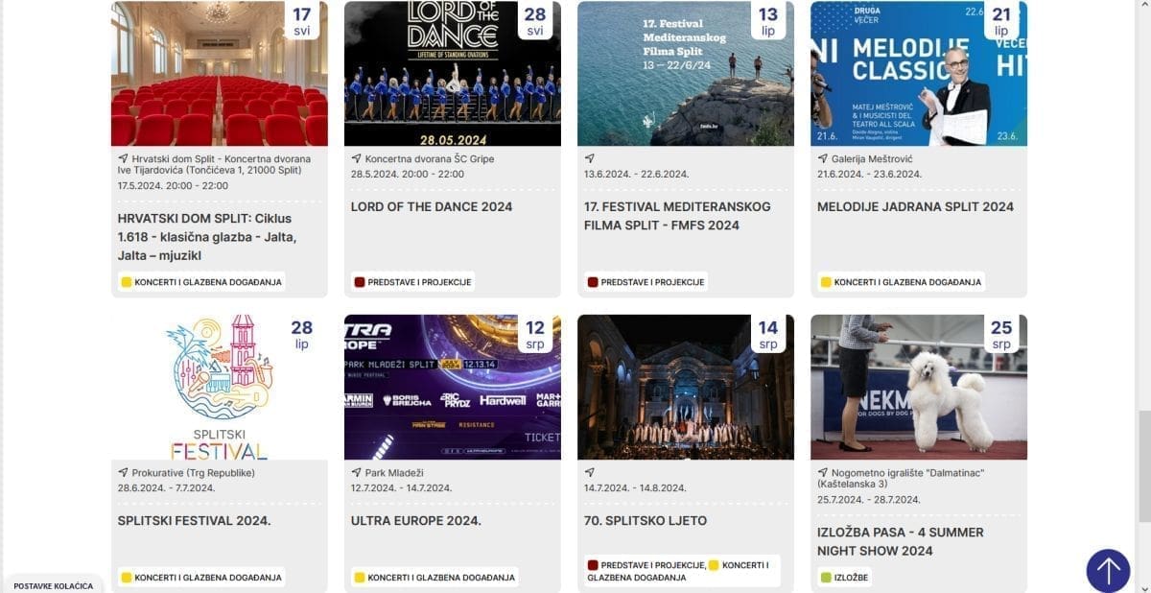Click the scroll-to-top arrow button
Screen dimensions: 1151x593
tap(1108, 571)
